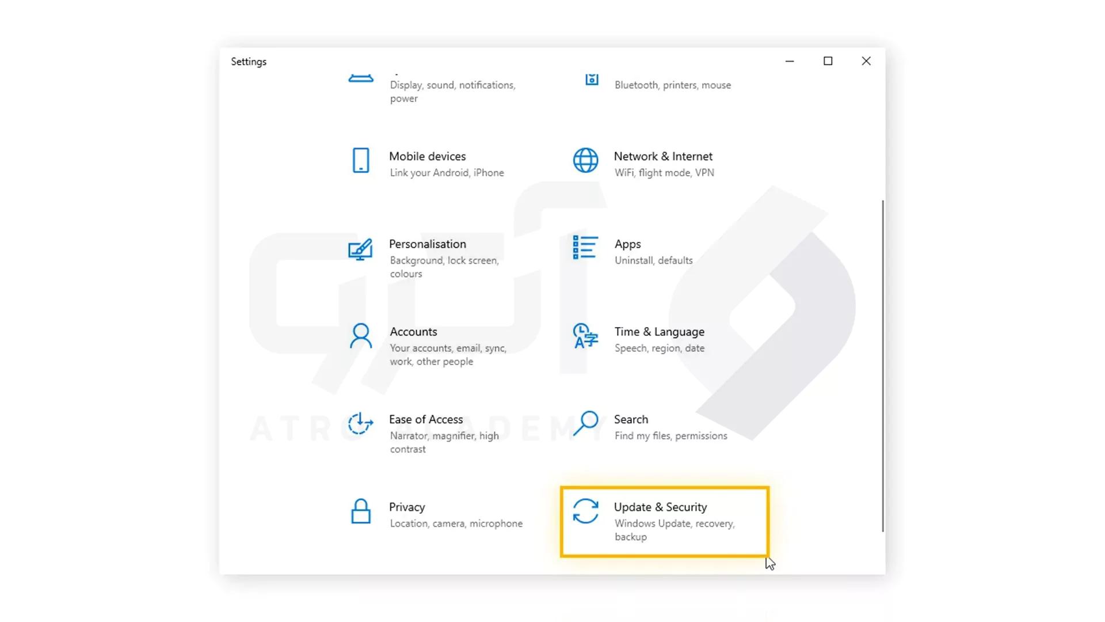Click the Ease of Access icon
Image resolution: width=1105 pixels, height=622 pixels.
pyautogui.click(x=360, y=424)
